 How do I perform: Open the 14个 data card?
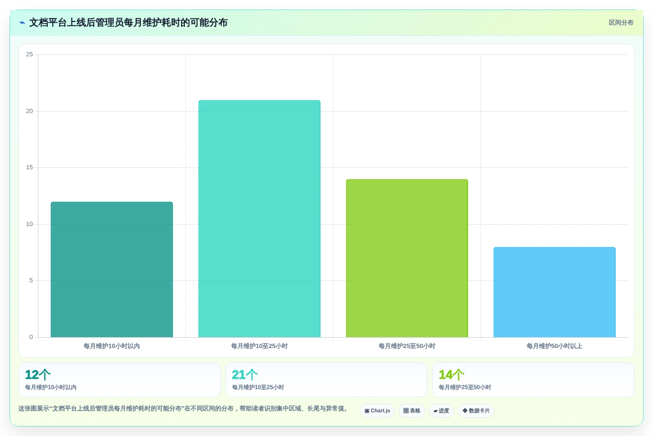click(533, 380)
